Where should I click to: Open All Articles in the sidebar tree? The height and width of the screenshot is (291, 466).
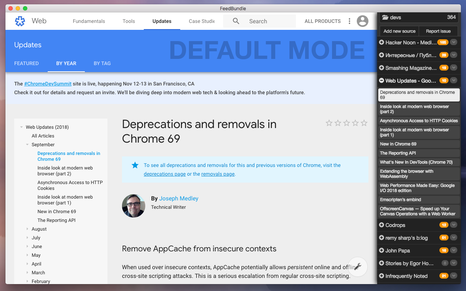43,136
